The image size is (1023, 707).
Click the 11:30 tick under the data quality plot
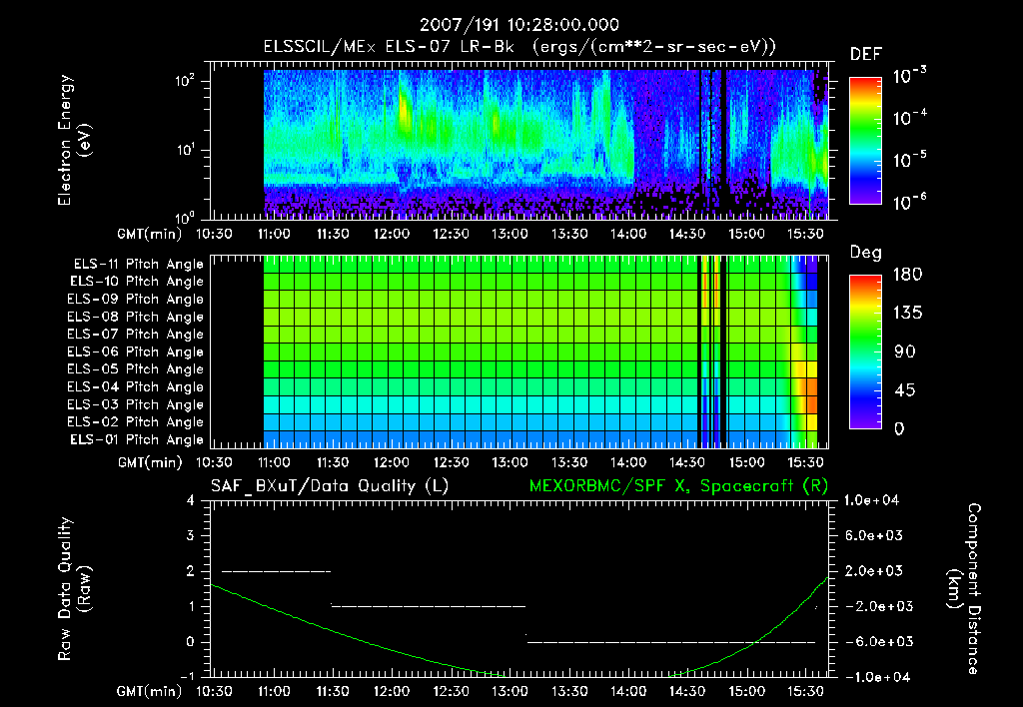(333, 691)
